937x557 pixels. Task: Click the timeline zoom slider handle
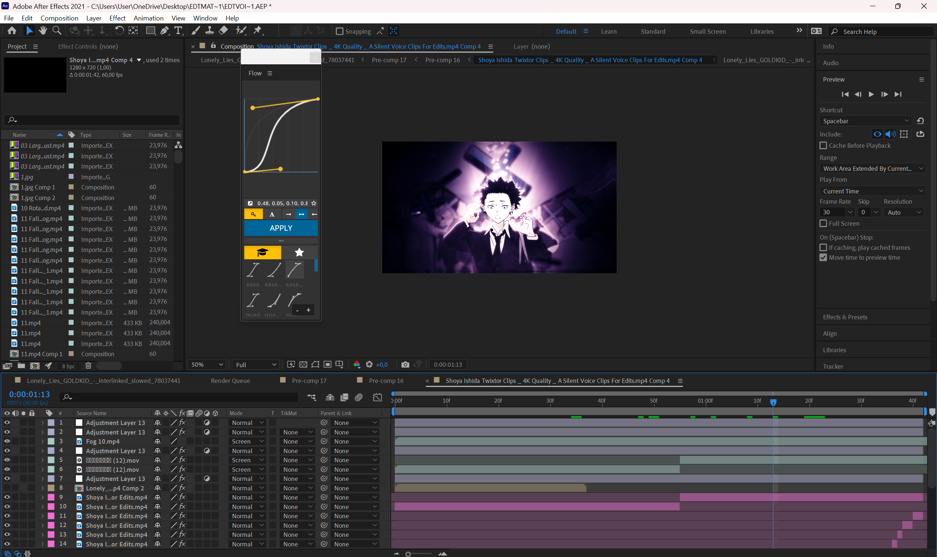408,554
